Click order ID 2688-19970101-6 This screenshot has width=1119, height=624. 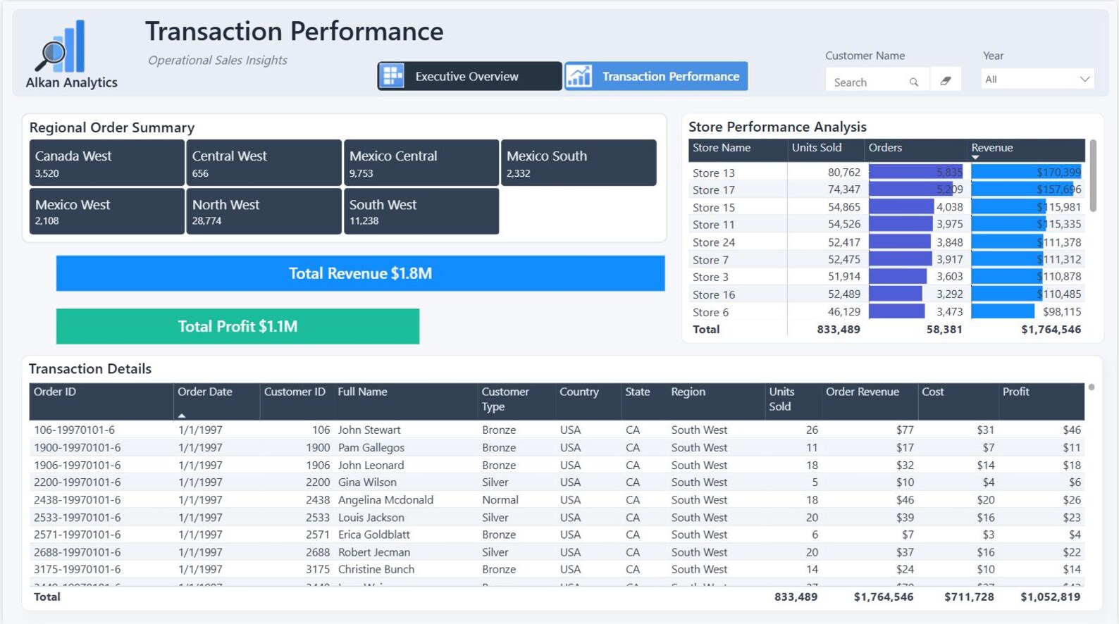78,552
